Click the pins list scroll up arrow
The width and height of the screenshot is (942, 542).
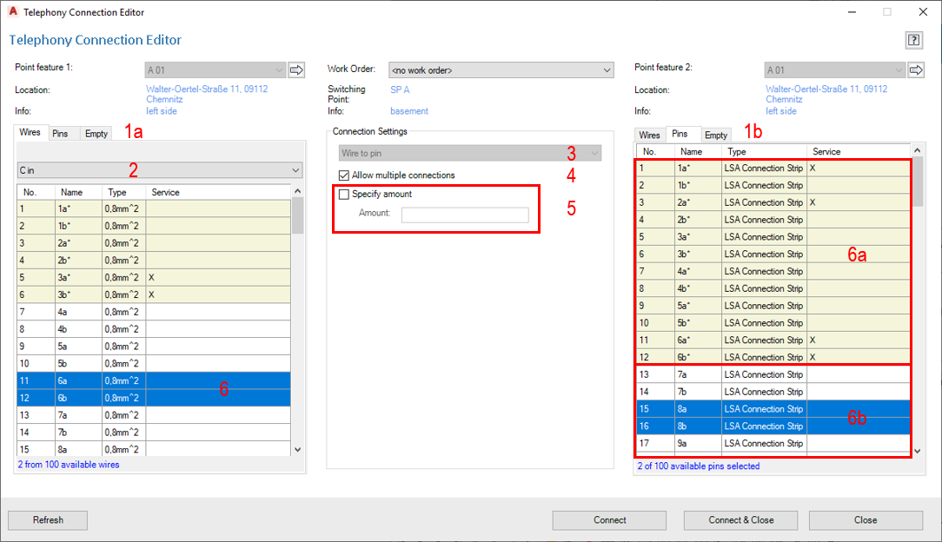(x=918, y=150)
